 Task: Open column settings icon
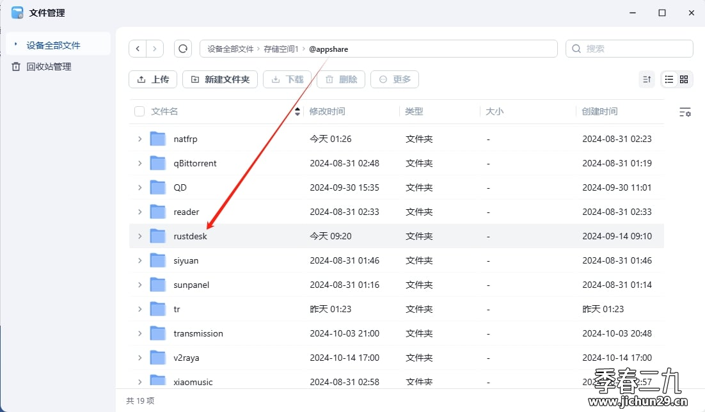point(685,112)
